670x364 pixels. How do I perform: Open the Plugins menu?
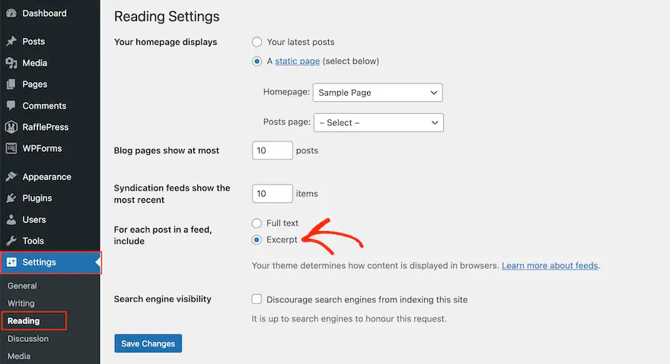point(50,198)
